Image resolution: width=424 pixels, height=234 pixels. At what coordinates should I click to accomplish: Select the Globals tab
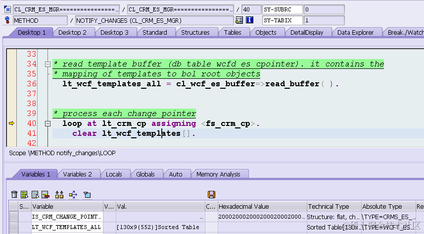coord(145,174)
